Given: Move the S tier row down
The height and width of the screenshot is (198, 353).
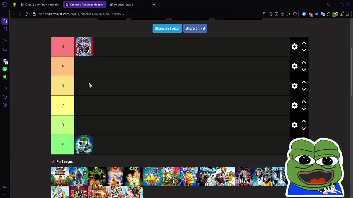Looking at the screenshot, I should tap(304, 50).
